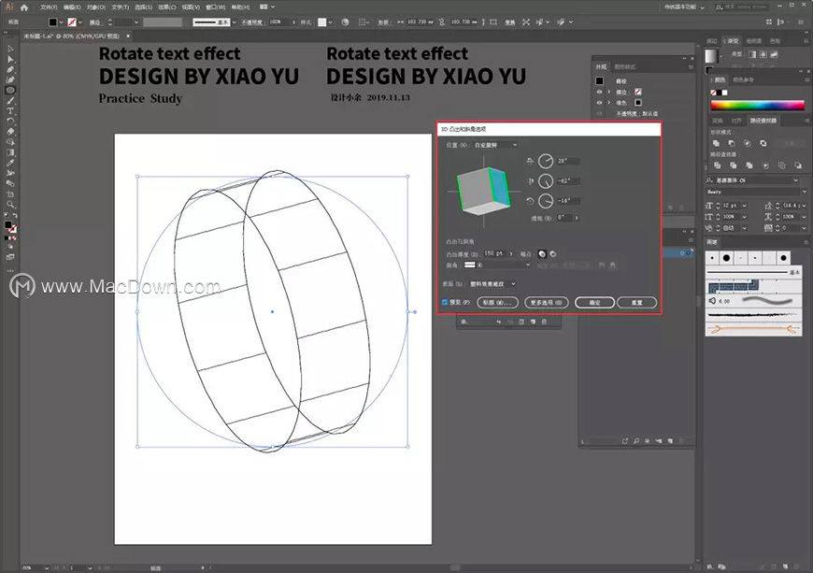Click the Unite shape mode icon in Pathfinder
Viewport: 813px width, 573px height.
(x=716, y=143)
